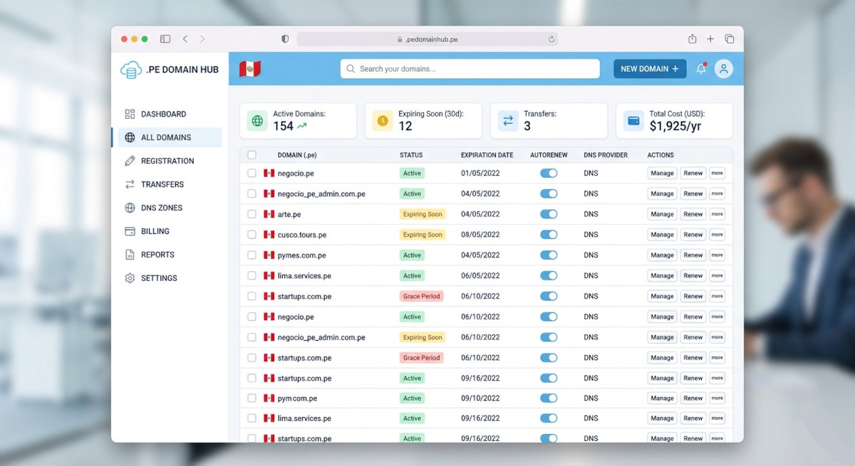Click the Settings gear icon in the sidebar
The image size is (855, 466).
[x=130, y=278]
